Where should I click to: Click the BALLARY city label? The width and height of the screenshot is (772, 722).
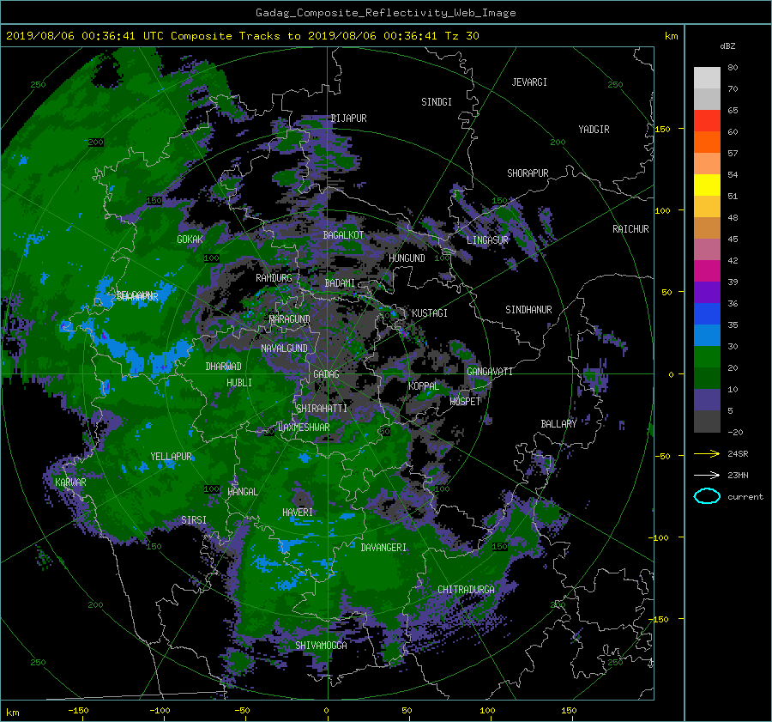[558, 424]
